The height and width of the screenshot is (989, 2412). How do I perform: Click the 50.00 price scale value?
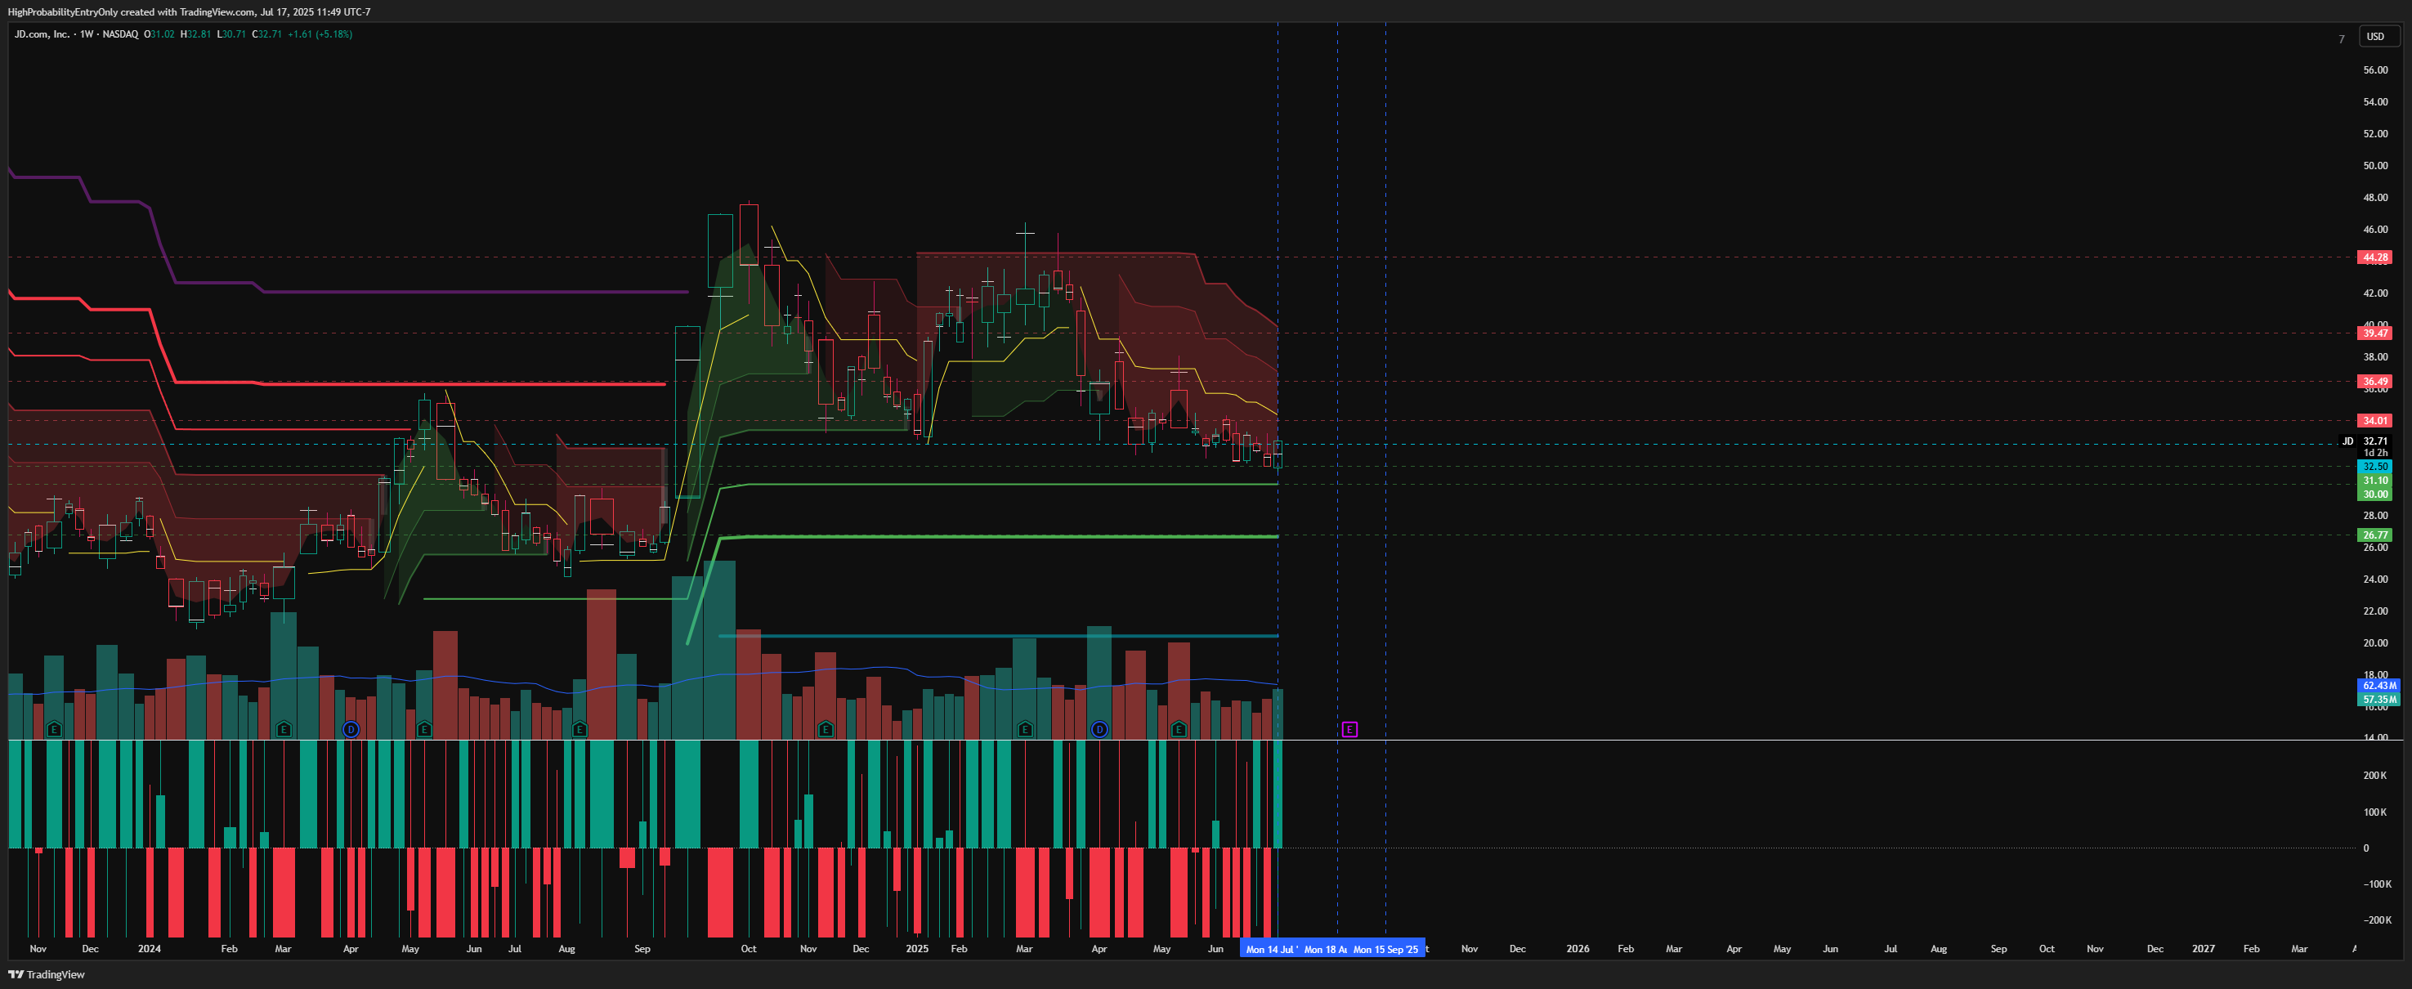tap(2374, 166)
